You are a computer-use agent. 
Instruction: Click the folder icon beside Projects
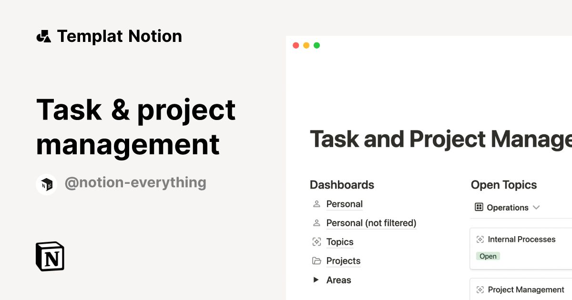[x=316, y=261]
